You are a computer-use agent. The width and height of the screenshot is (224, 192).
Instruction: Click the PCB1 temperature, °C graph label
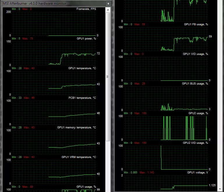82,98
